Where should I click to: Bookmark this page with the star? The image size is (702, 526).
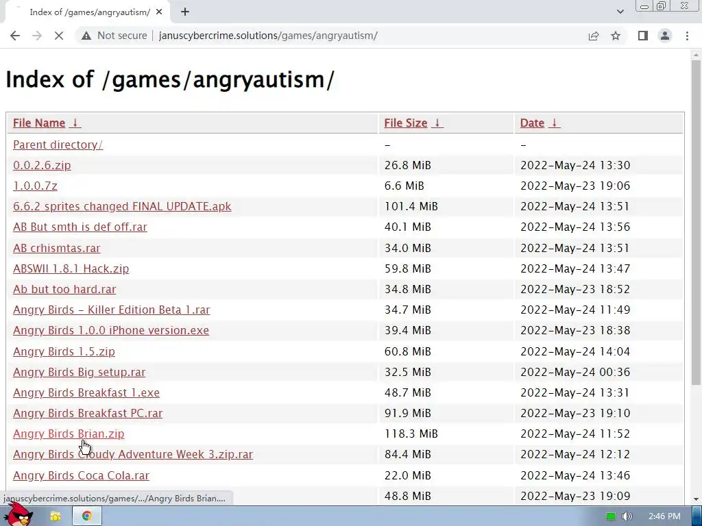pos(616,36)
